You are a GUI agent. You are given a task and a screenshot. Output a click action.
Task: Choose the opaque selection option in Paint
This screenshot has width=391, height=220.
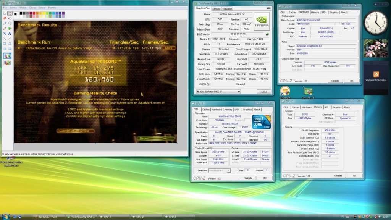point(7,56)
